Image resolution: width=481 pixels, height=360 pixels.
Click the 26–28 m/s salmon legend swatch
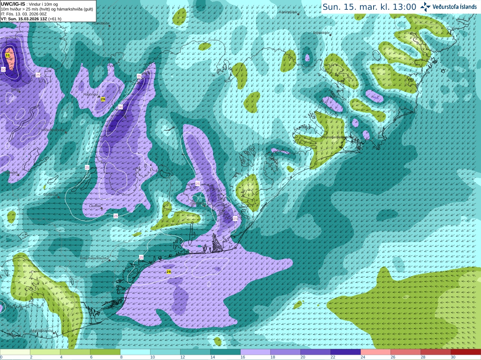[x=406, y=352]
